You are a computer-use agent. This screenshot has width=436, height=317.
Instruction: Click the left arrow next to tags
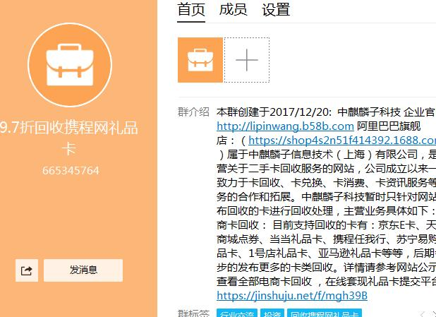[423, 314]
